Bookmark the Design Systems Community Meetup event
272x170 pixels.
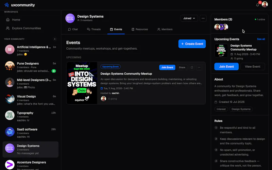(192, 67)
